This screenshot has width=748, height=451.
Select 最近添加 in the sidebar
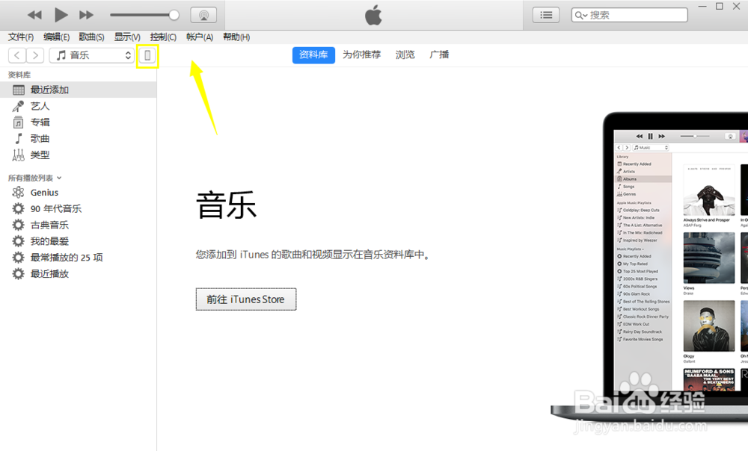pos(79,90)
